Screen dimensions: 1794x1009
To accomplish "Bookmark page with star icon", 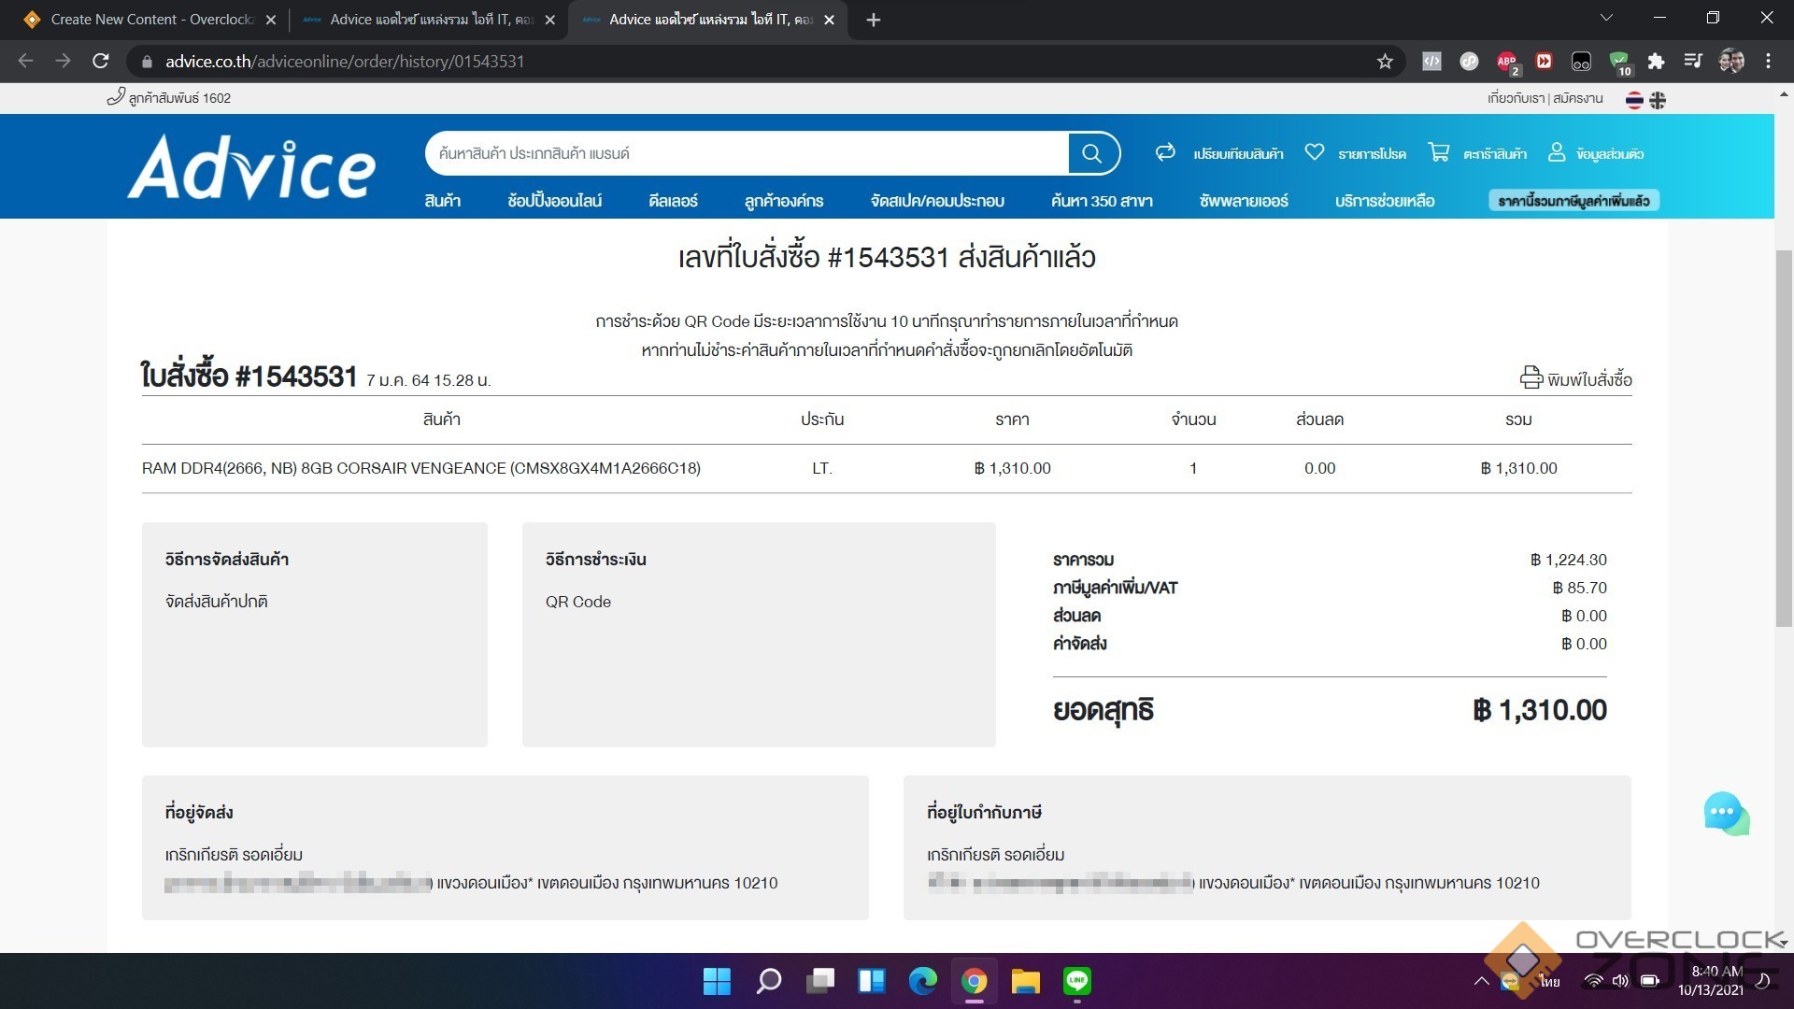I will pos(1385,62).
